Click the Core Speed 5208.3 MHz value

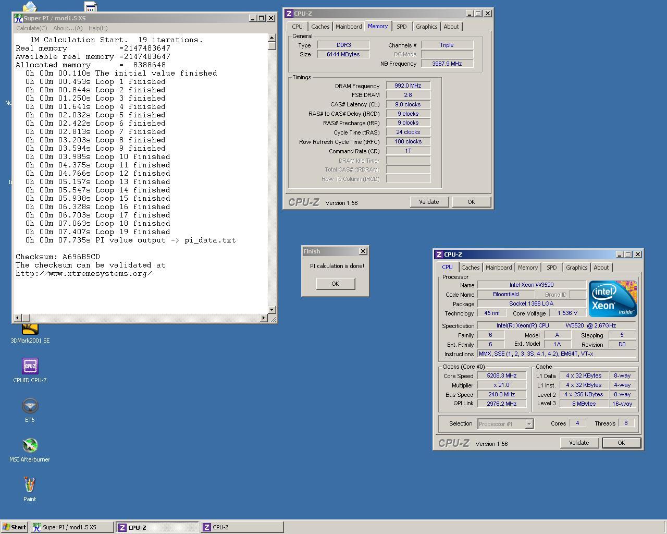[x=502, y=376]
